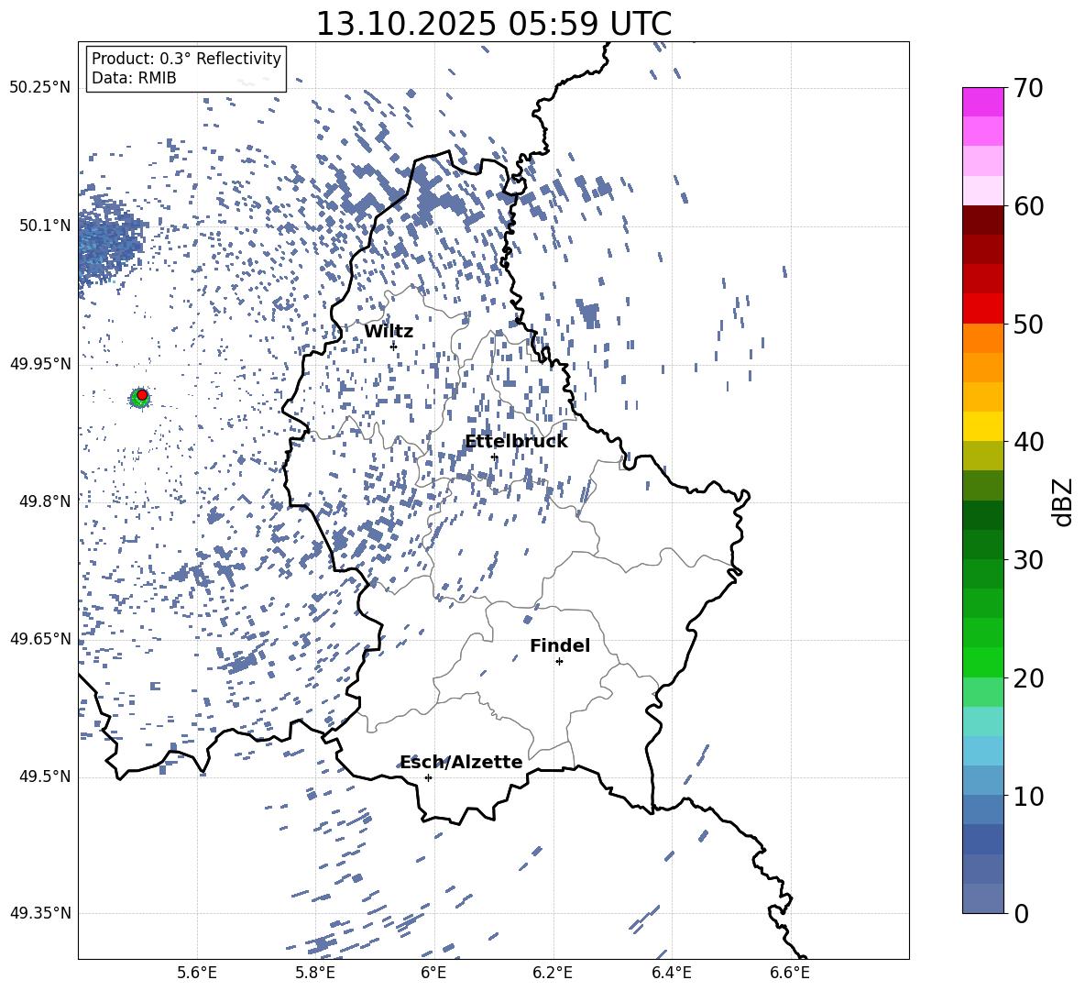
Task: Click the 49.95°N latitude label
Action: (40, 364)
